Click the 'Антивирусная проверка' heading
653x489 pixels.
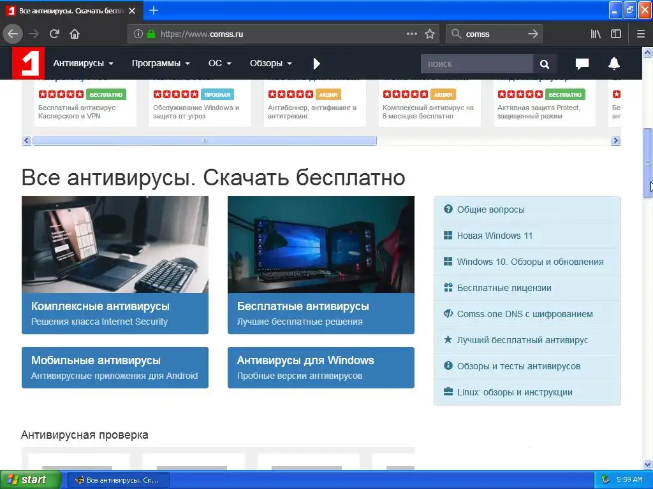click(85, 435)
